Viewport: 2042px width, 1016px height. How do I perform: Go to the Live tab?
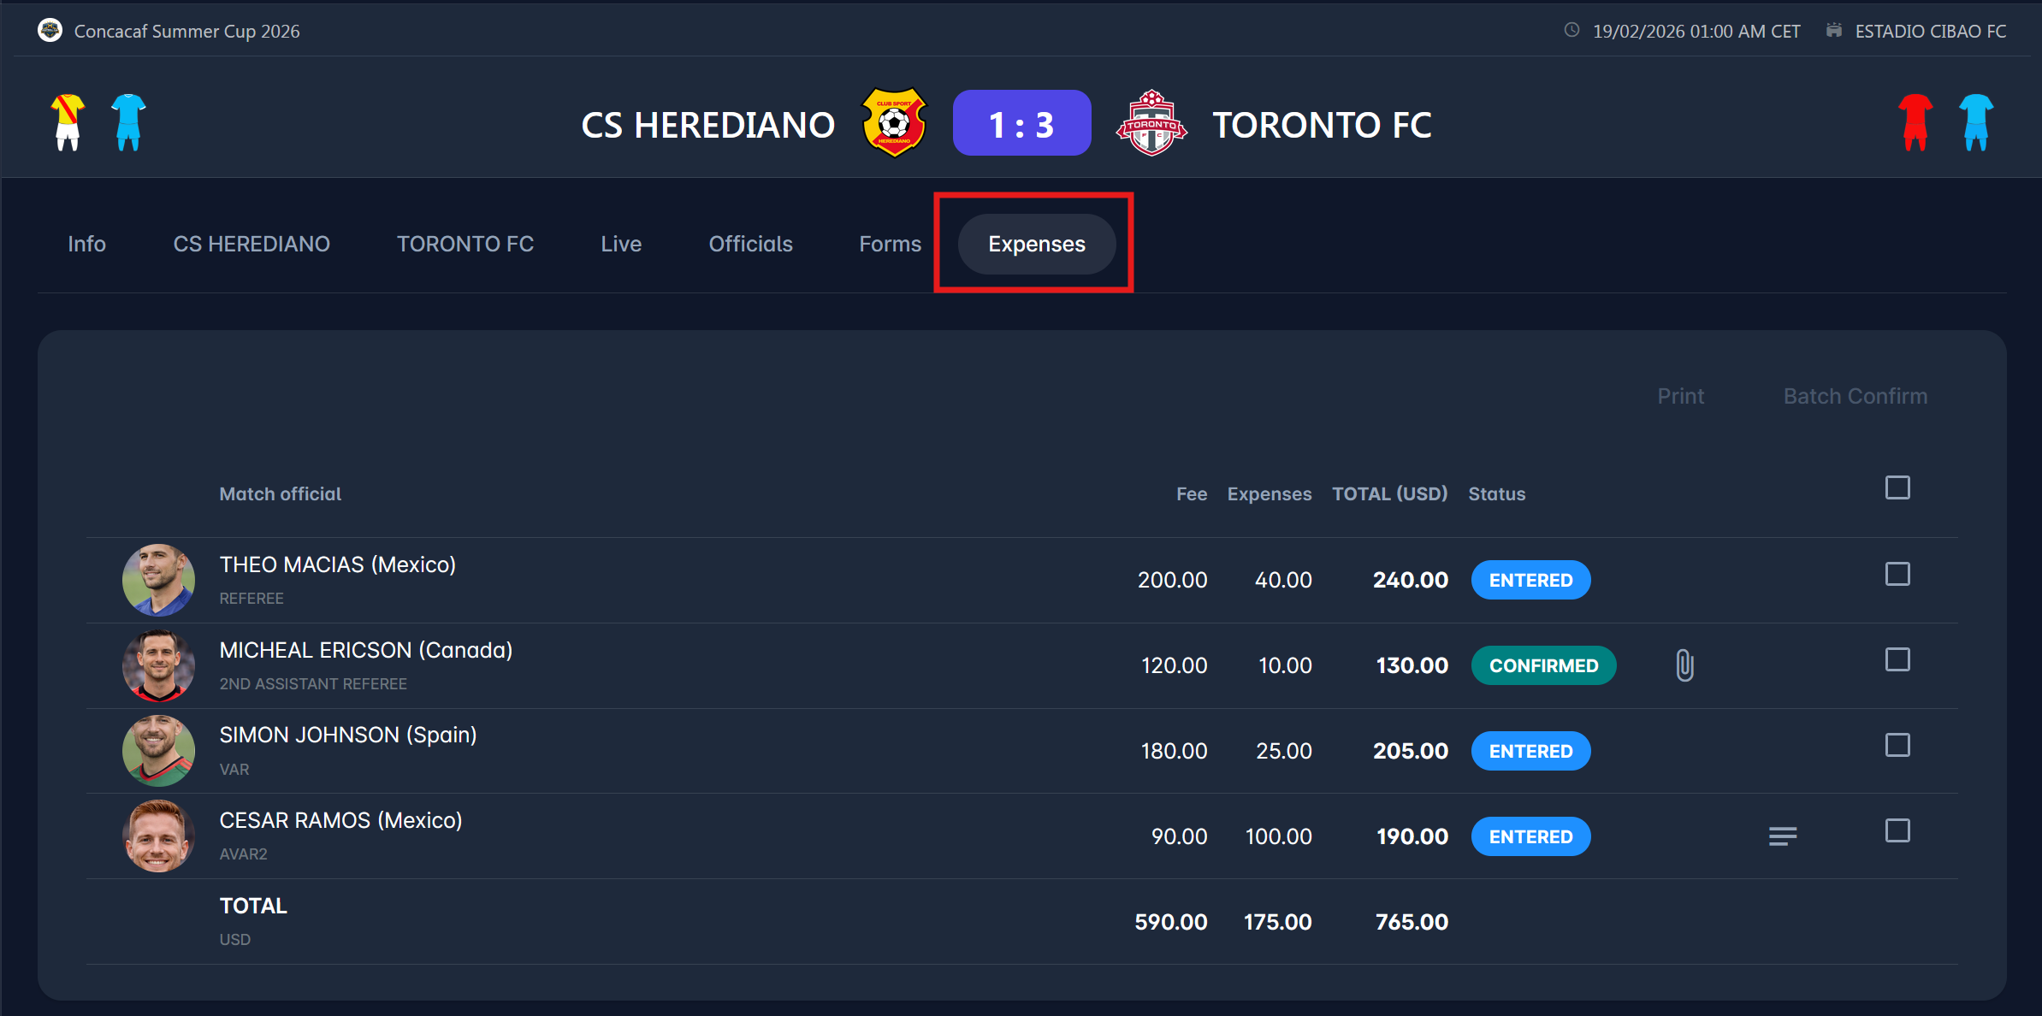621,244
